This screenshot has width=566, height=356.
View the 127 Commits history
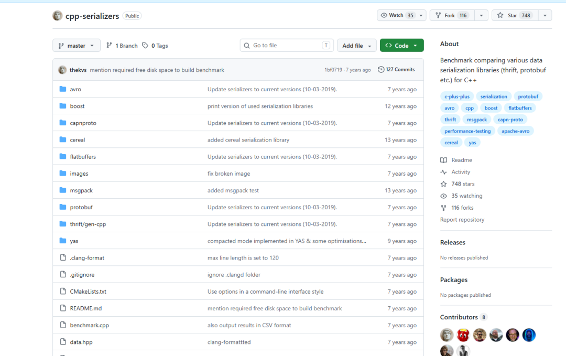tap(396, 69)
